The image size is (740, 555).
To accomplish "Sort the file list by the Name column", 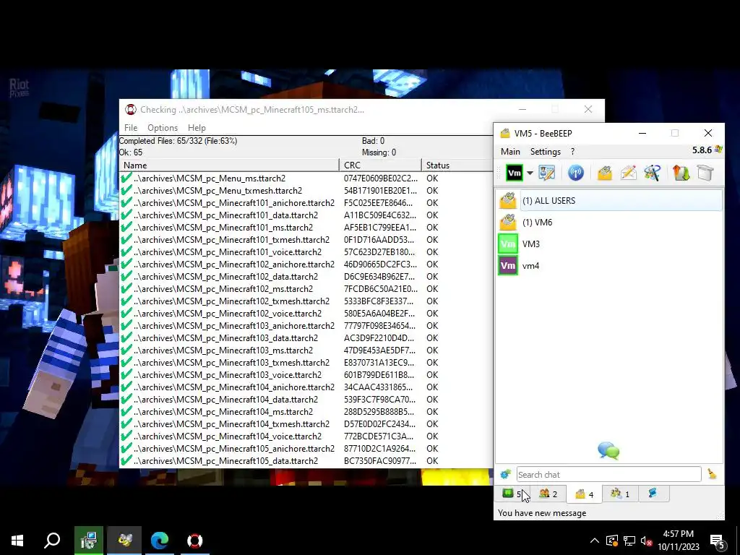I will tap(229, 165).
